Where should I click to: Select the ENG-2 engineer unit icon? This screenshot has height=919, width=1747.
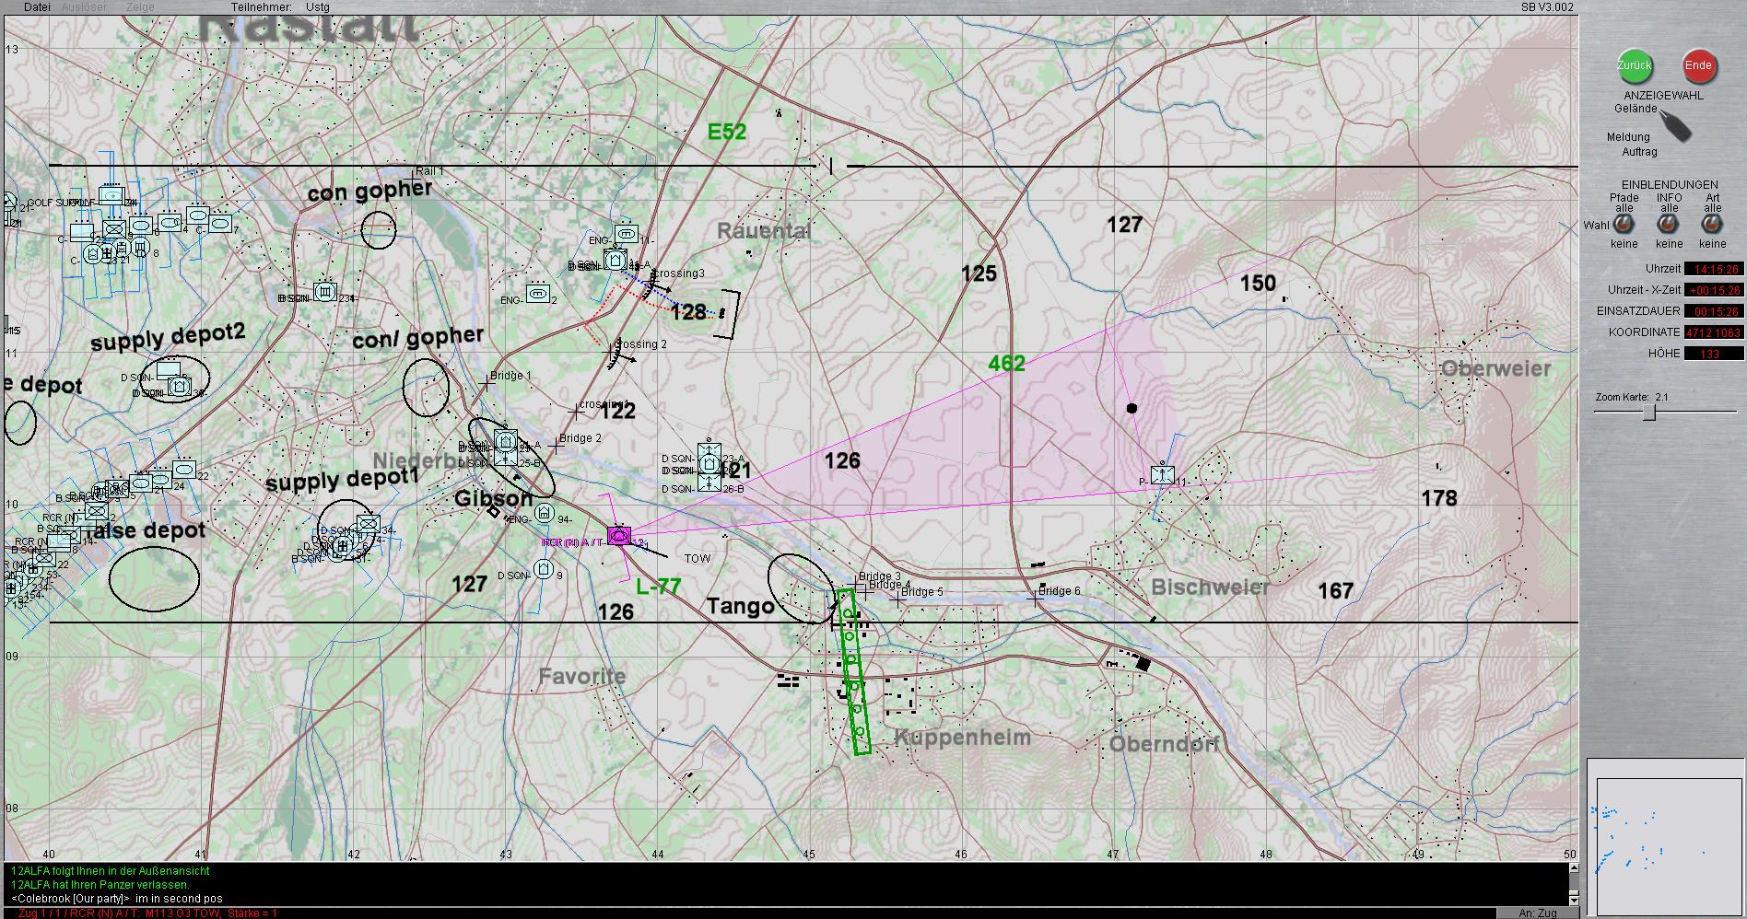pyautogui.click(x=538, y=295)
